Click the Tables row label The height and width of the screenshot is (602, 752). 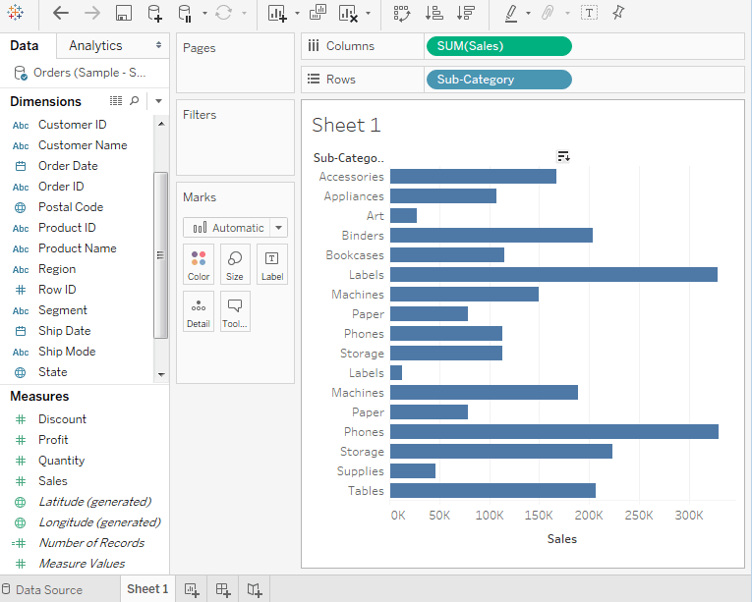coord(366,491)
